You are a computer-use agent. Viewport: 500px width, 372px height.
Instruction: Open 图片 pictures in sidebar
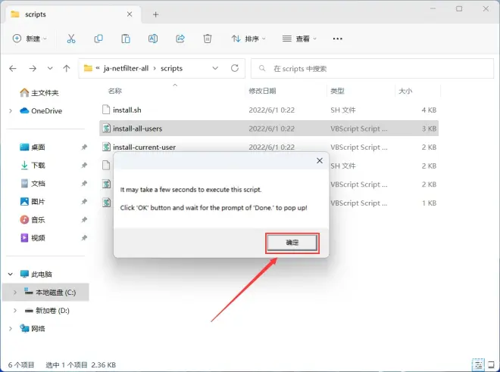(x=33, y=201)
